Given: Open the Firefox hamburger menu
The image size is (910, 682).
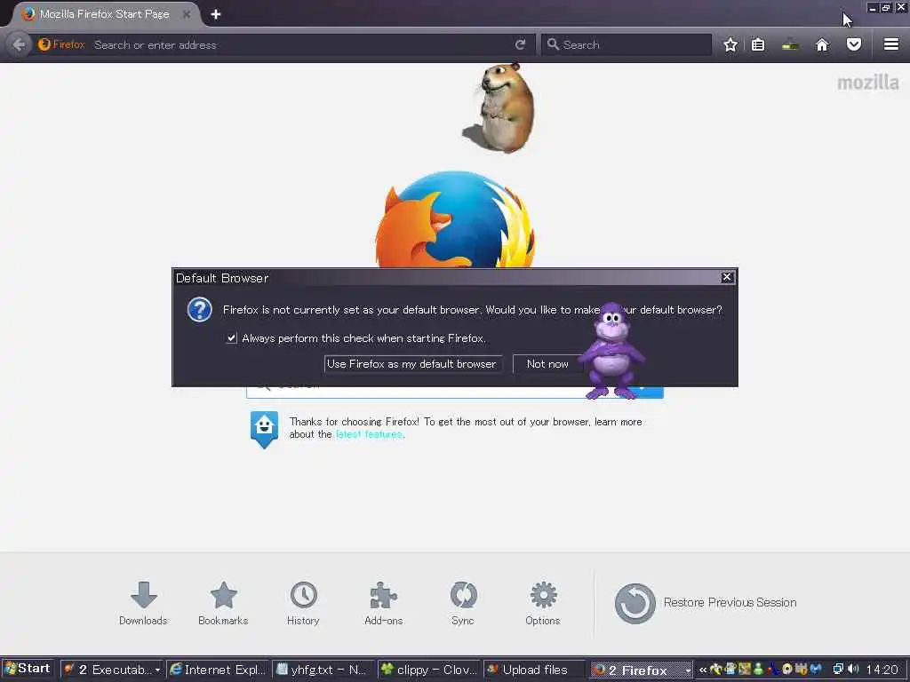Looking at the screenshot, I should tap(891, 44).
